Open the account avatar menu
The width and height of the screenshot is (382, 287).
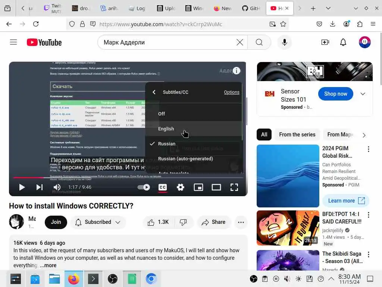(364, 42)
